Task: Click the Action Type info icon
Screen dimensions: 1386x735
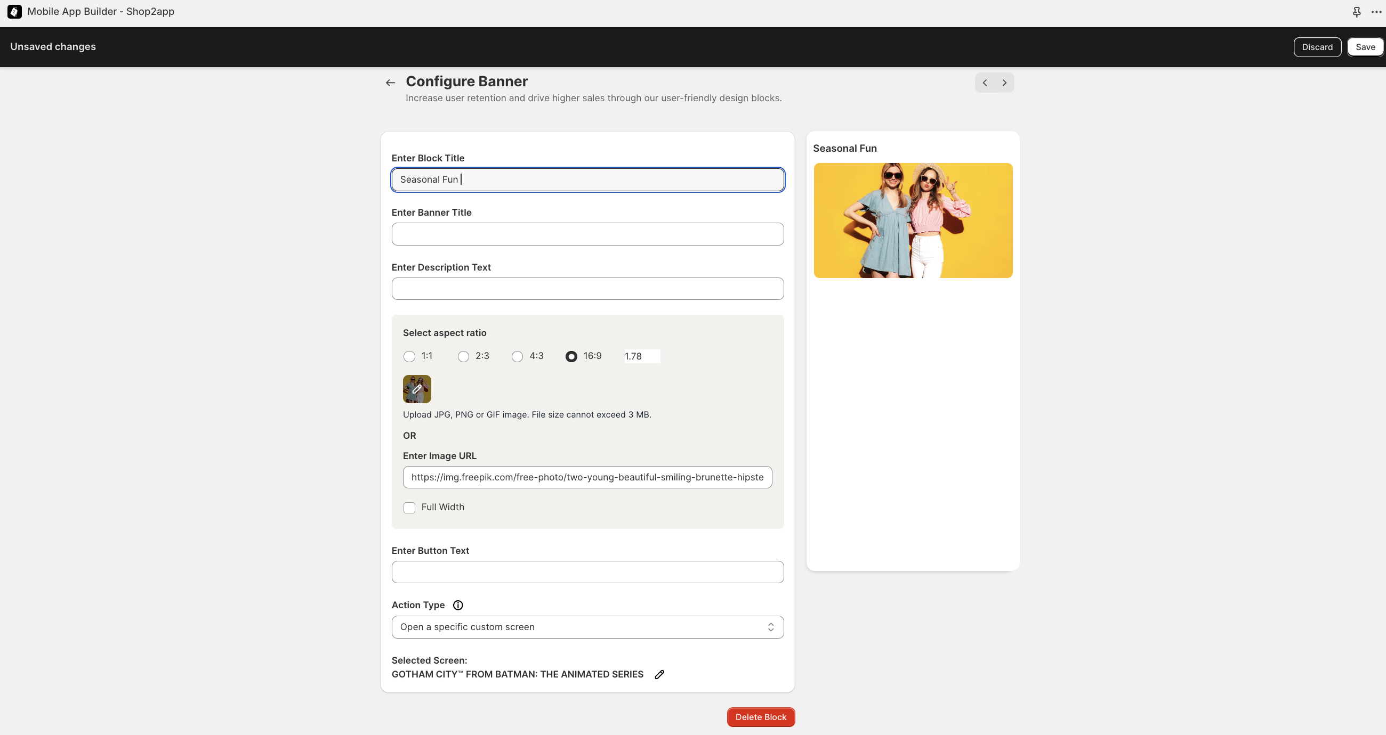Action: tap(458, 605)
